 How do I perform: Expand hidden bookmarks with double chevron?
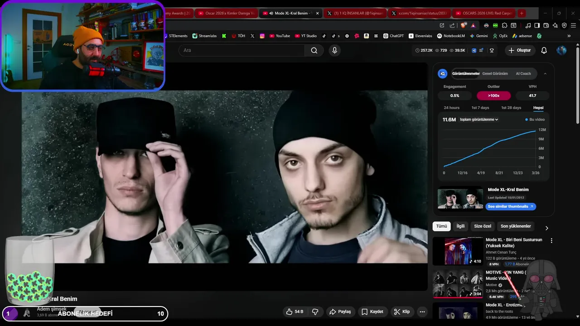[x=569, y=36]
